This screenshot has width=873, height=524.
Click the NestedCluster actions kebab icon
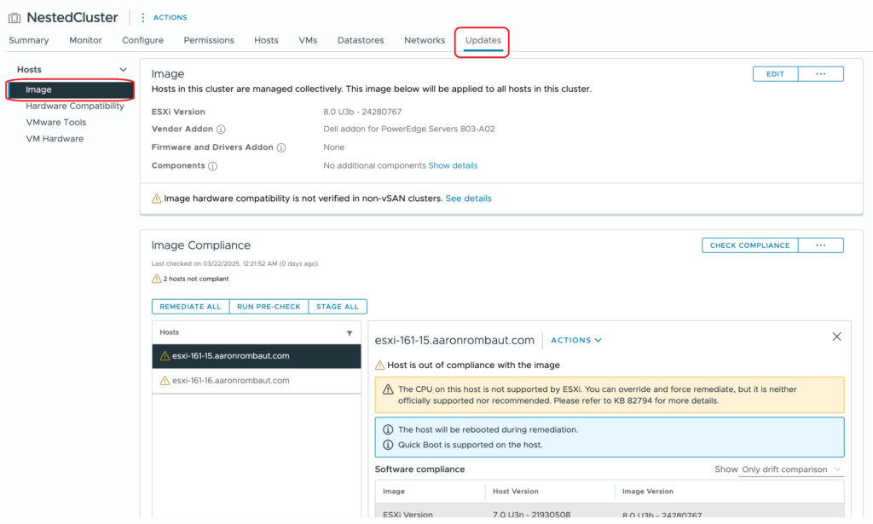coord(142,17)
